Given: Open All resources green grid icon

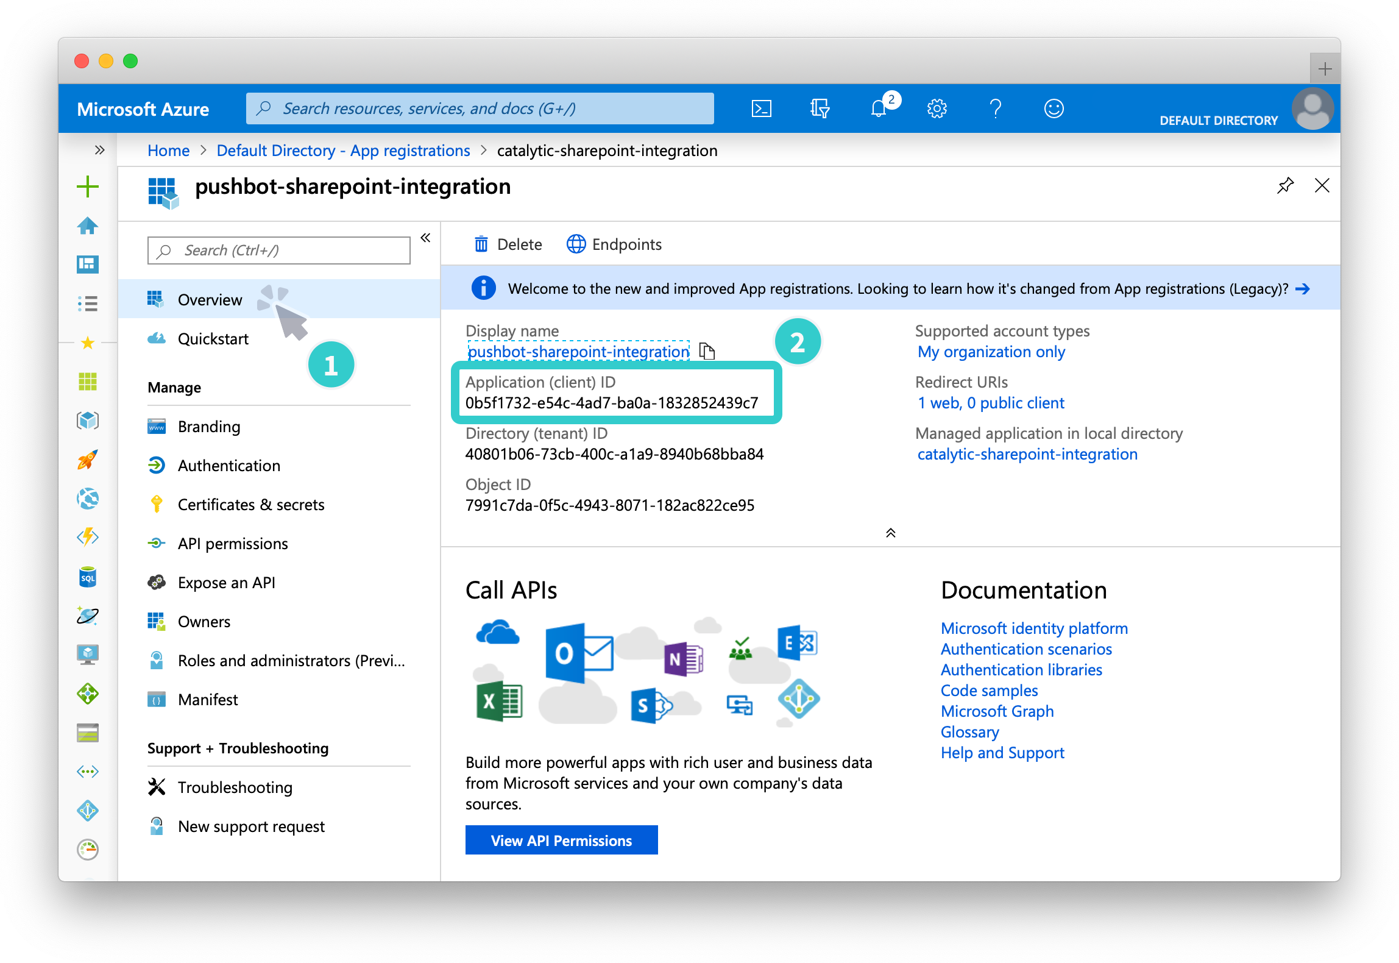Looking at the screenshot, I should [x=88, y=382].
